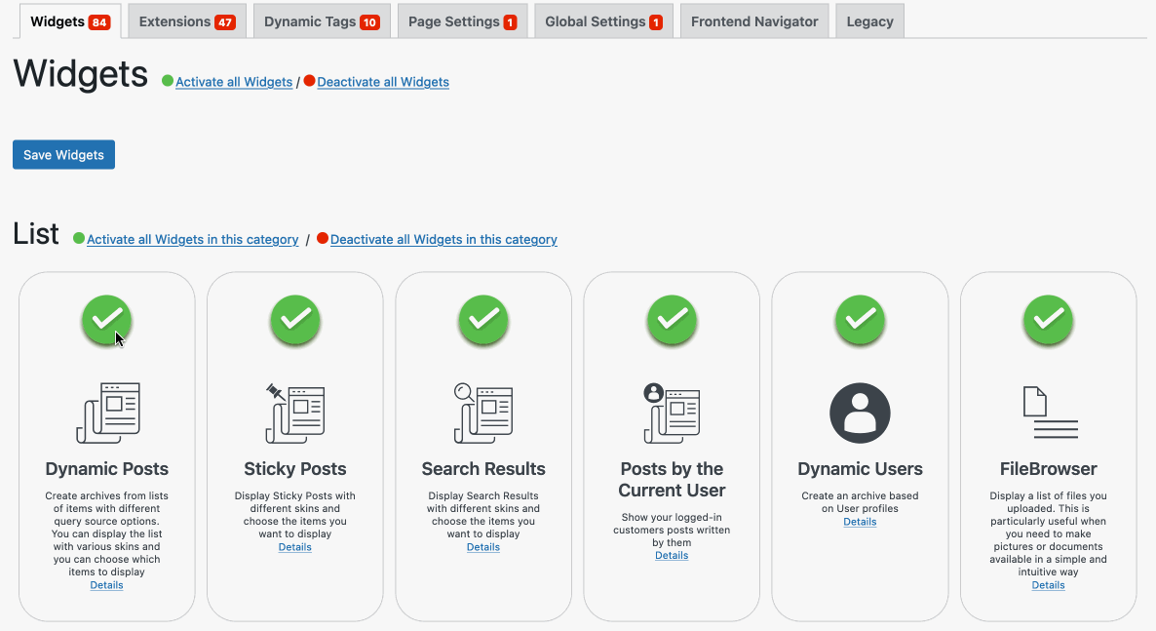Click the Sticky Posts card title
This screenshot has height=631, width=1156.
pyautogui.click(x=295, y=469)
